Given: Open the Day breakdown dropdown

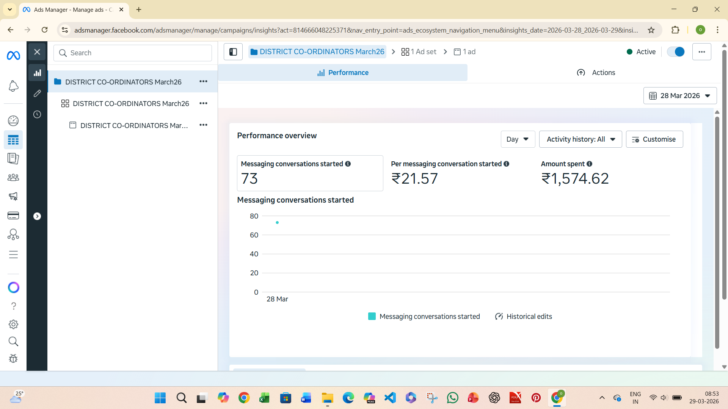Looking at the screenshot, I should coord(518,139).
